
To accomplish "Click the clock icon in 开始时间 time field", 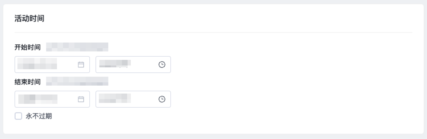I will (162, 65).
